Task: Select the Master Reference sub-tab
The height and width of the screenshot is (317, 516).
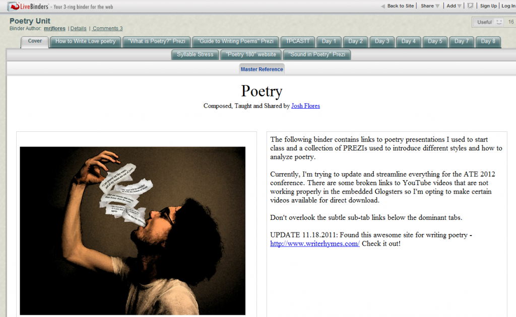Action: 262,69
